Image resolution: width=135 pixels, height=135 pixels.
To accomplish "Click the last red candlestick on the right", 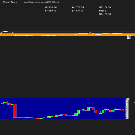I will click(x=123, y=110).
